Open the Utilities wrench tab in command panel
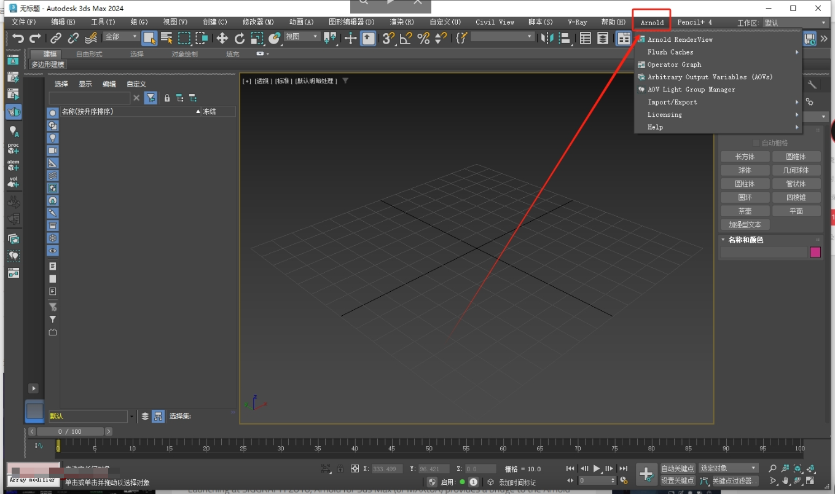Viewport: 835px width, 494px height. (812, 85)
